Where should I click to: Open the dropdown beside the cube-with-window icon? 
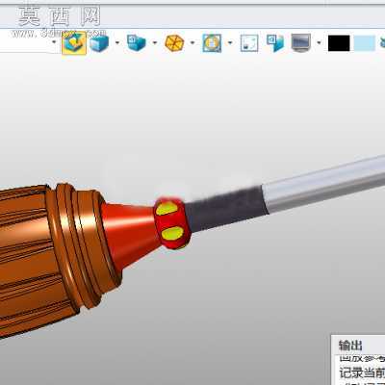click(155, 42)
